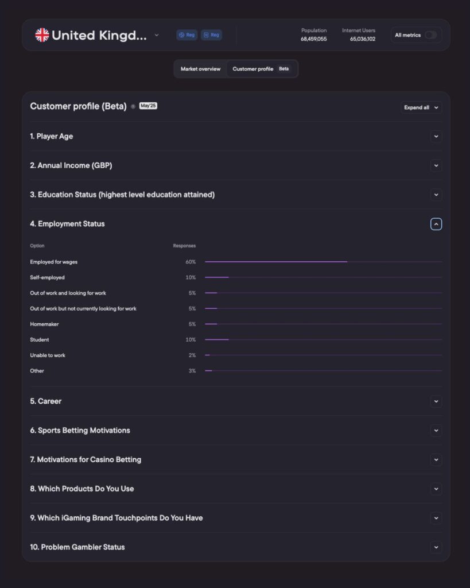Open the Expand all dropdown
470x588 pixels.
(x=421, y=107)
